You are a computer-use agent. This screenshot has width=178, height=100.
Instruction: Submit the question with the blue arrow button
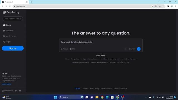139,49
